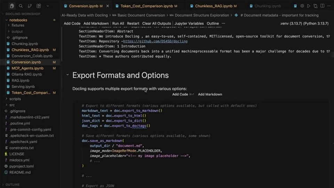Open the Source Control view icon
Screen dimensions: 334x188
coord(30,6)
